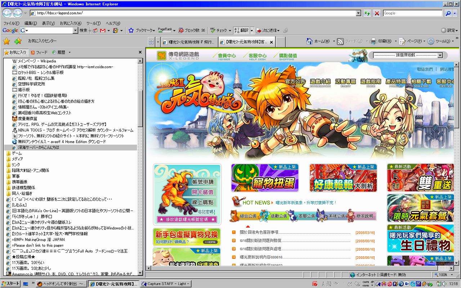Click the 開卡儲值 button
The height and width of the screenshot is (288, 461).
[203, 192]
